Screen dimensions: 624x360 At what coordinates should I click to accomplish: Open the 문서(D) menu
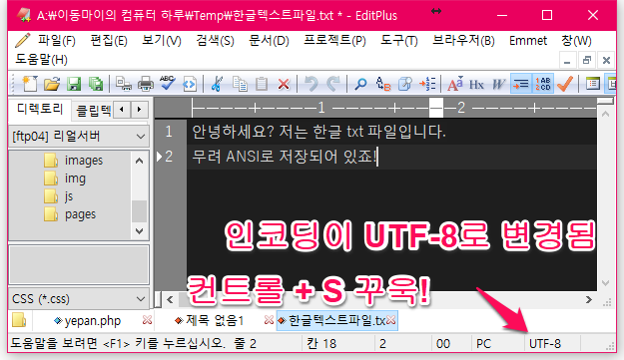click(x=269, y=41)
